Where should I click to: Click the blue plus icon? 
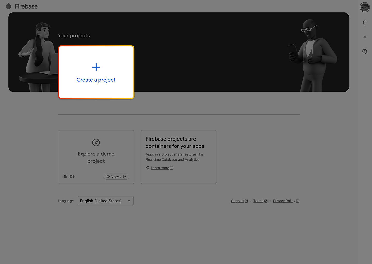pos(96,67)
